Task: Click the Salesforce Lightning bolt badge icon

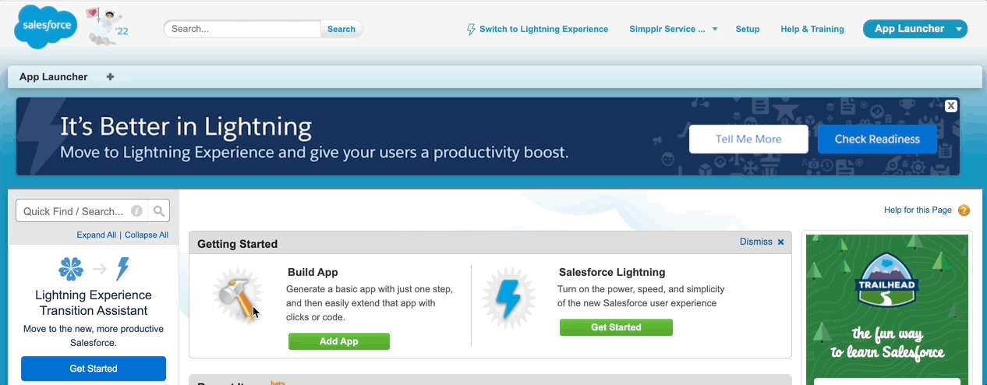Action: click(x=508, y=297)
